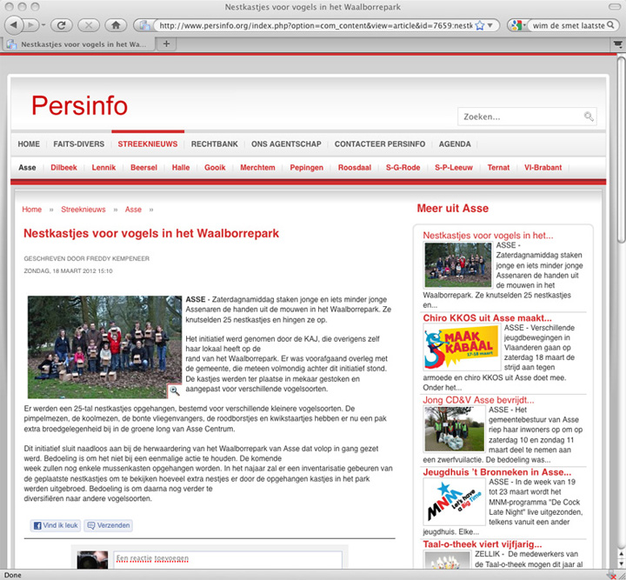The width and height of the screenshot is (626, 580).
Task: Focus the browser search field
Action: coord(569,25)
